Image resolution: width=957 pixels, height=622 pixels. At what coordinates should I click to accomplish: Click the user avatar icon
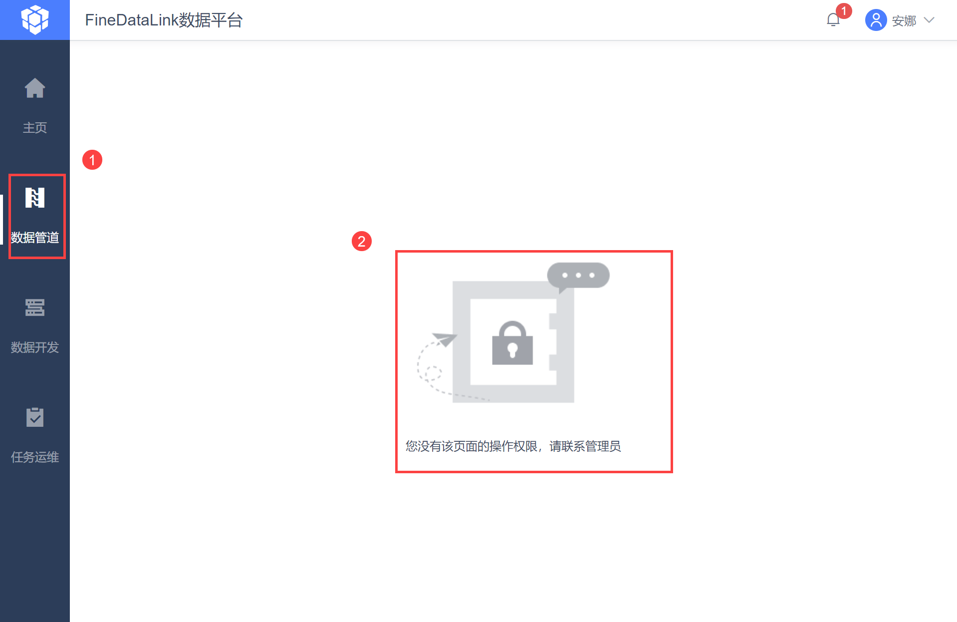(x=876, y=20)
